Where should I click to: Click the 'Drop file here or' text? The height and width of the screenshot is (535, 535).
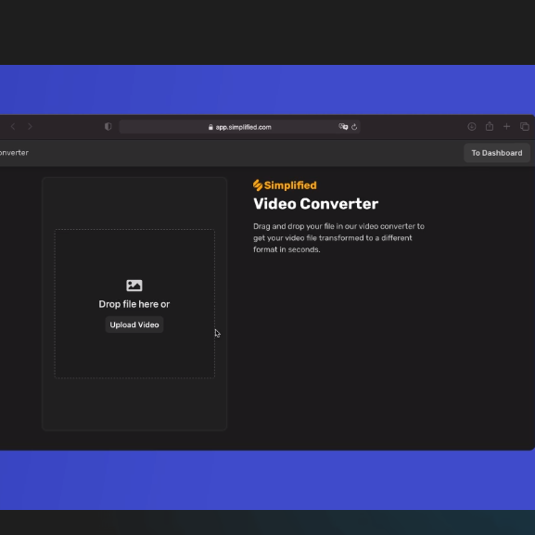click(134, 304)
